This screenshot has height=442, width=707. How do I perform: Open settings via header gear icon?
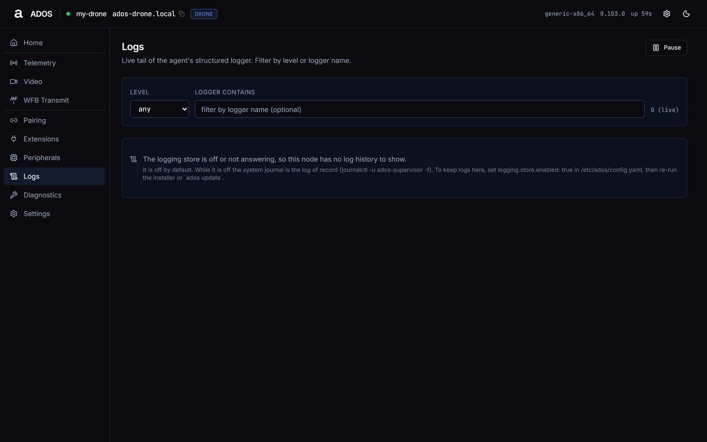coord(667,14)
